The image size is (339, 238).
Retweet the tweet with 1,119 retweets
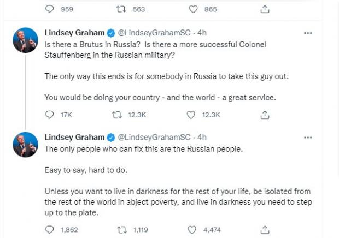122,230
